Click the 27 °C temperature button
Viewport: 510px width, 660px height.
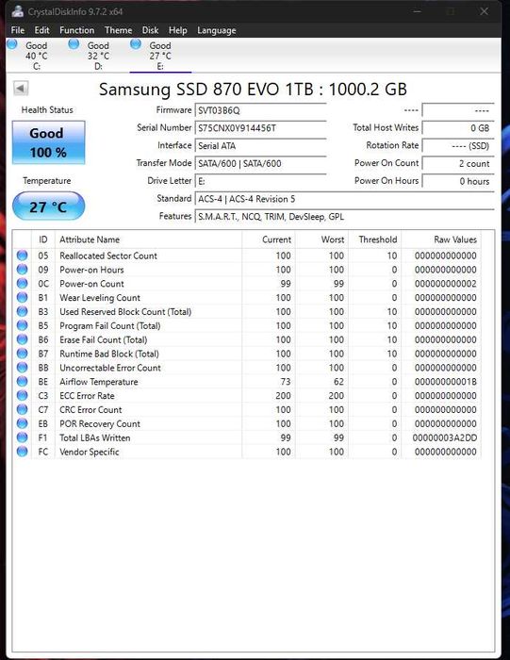point(48,206)
